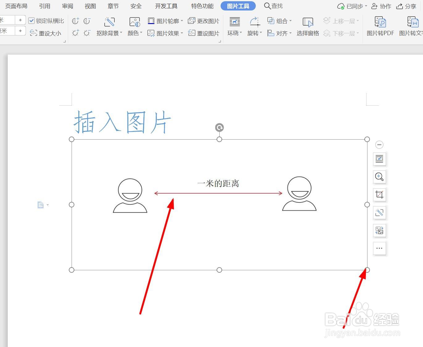Click 图片转PDF convert icon
The image size is (423, 347).
(380, 22)
